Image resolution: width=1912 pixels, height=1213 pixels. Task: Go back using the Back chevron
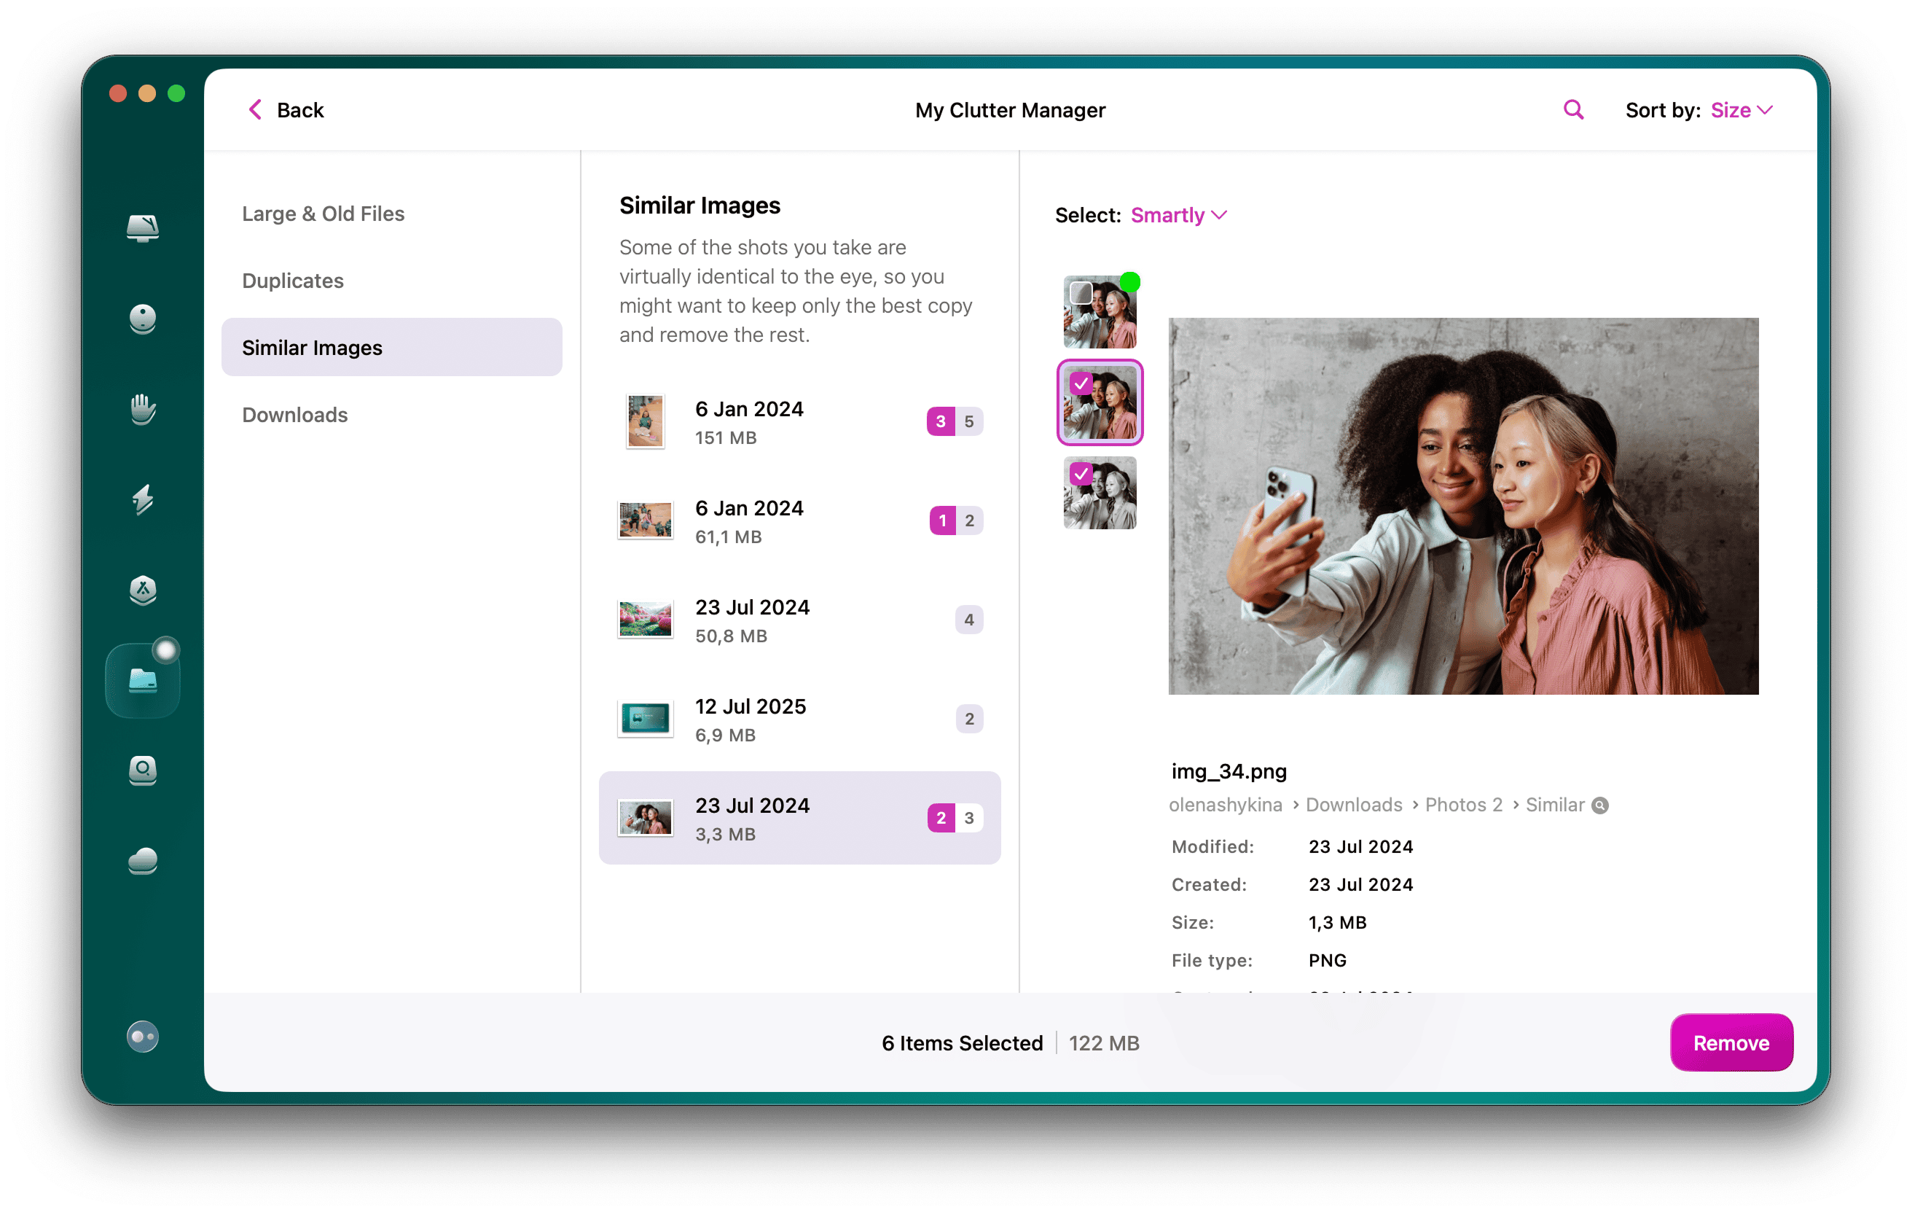[256, 109]
